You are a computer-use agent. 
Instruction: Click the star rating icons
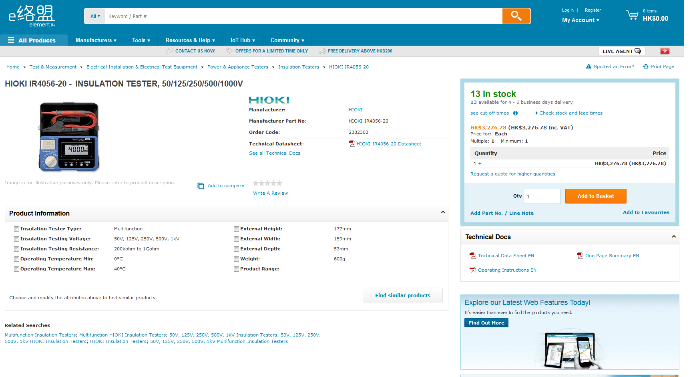click(x=267, y=183)
